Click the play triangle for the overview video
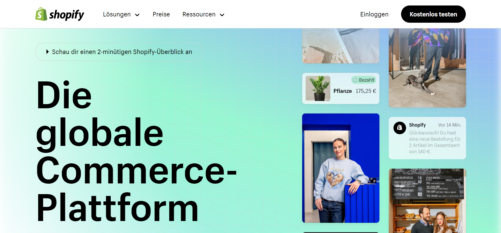Screen dimensions: 501x233 point(47,52)
